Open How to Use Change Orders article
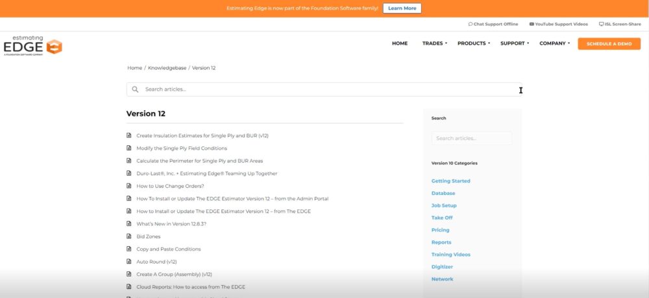Image resolution: width=649 pixels, height=298 pixels. 170,186
